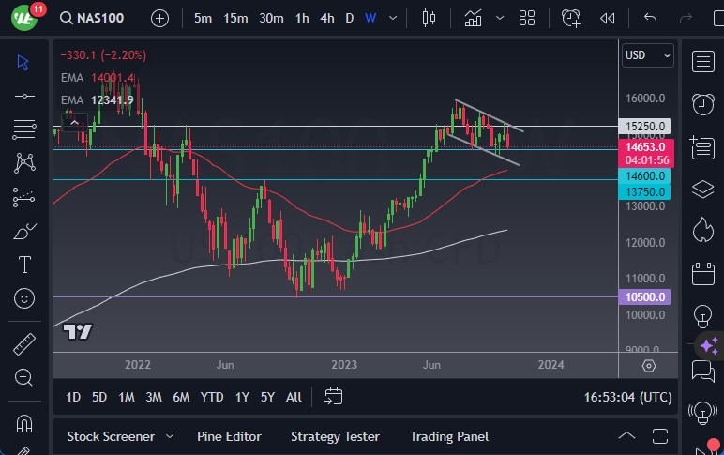Open the chart type candles dropdown

click(430, 18)
